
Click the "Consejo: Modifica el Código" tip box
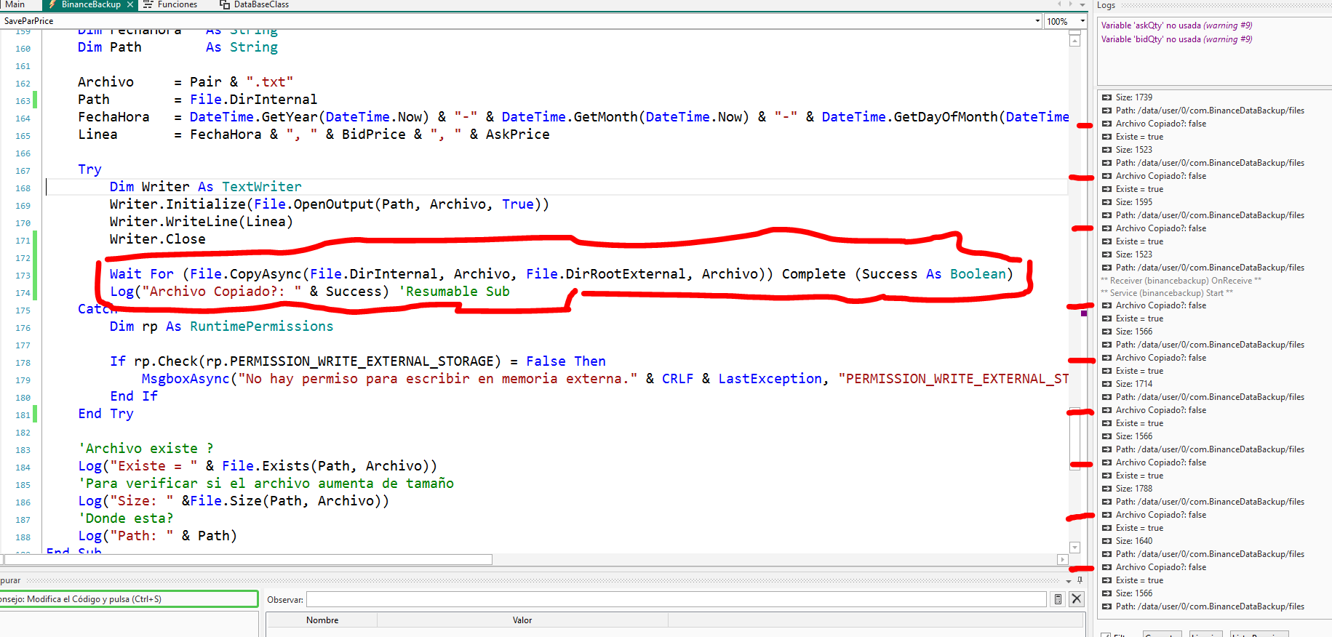pyautogui.click(x=129, y=599)
